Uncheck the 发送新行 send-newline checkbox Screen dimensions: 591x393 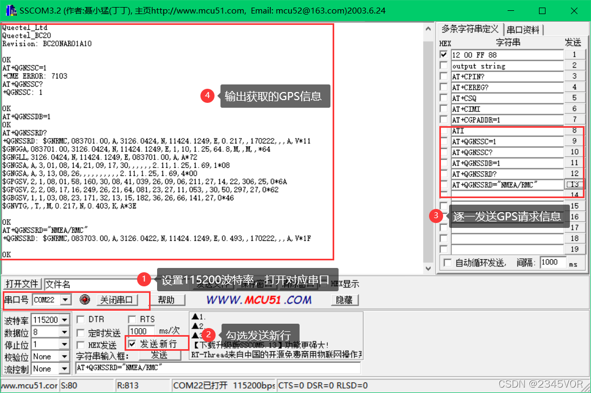tap(132, 344)
